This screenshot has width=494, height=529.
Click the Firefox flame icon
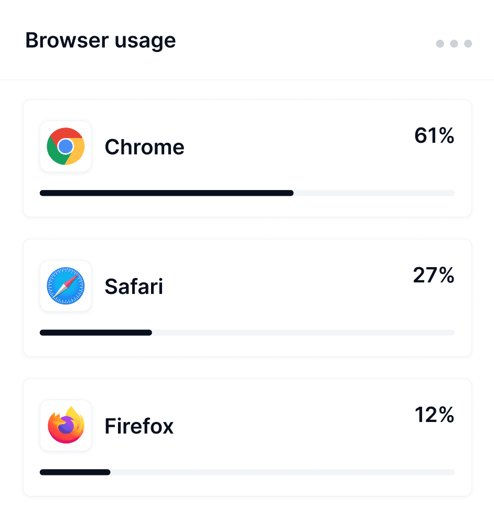[x=66, y=426]
